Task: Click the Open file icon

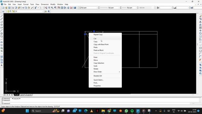Action: point(6,8)
